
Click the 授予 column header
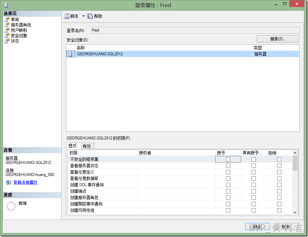pyautogui.click(x=228, y=153)
